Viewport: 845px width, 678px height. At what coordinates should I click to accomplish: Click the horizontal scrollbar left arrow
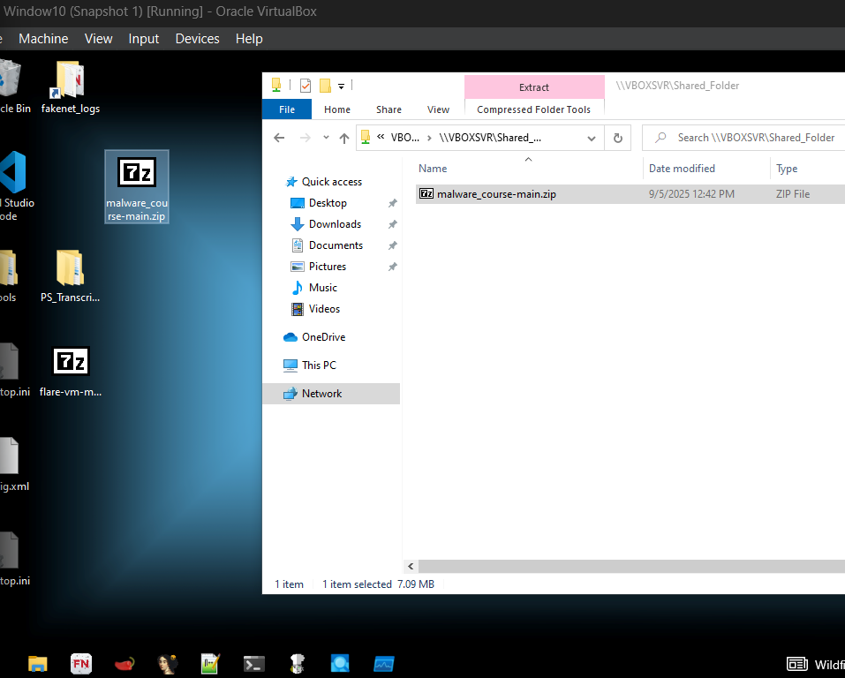411,567
